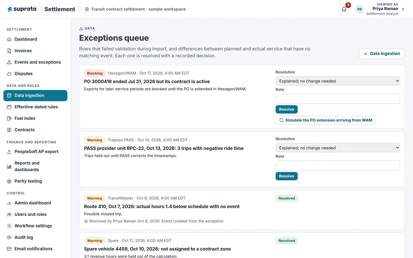Open Resolution dropdown for RPC-22 exception
The image size is (413, 258).
[338, 148]
